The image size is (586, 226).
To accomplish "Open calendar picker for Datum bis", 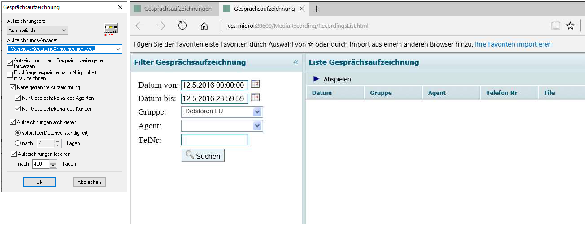I will (x=255, y=98).
